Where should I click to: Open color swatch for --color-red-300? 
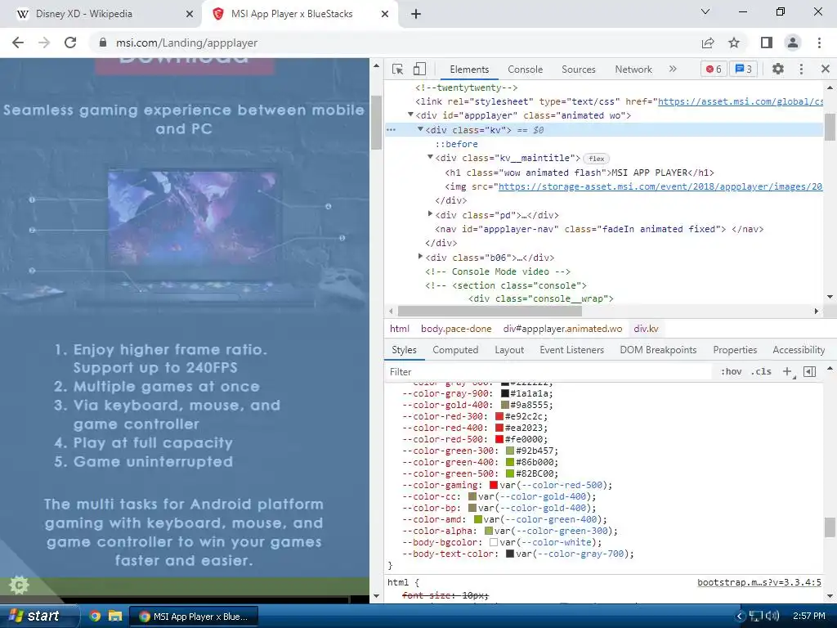(x=499, y=416)
